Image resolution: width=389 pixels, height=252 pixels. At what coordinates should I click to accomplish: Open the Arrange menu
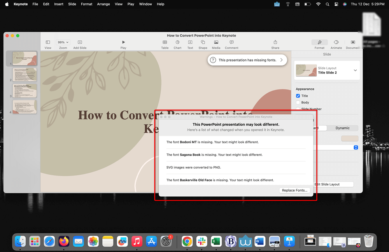pyautogui.click(x=103, y=4)
